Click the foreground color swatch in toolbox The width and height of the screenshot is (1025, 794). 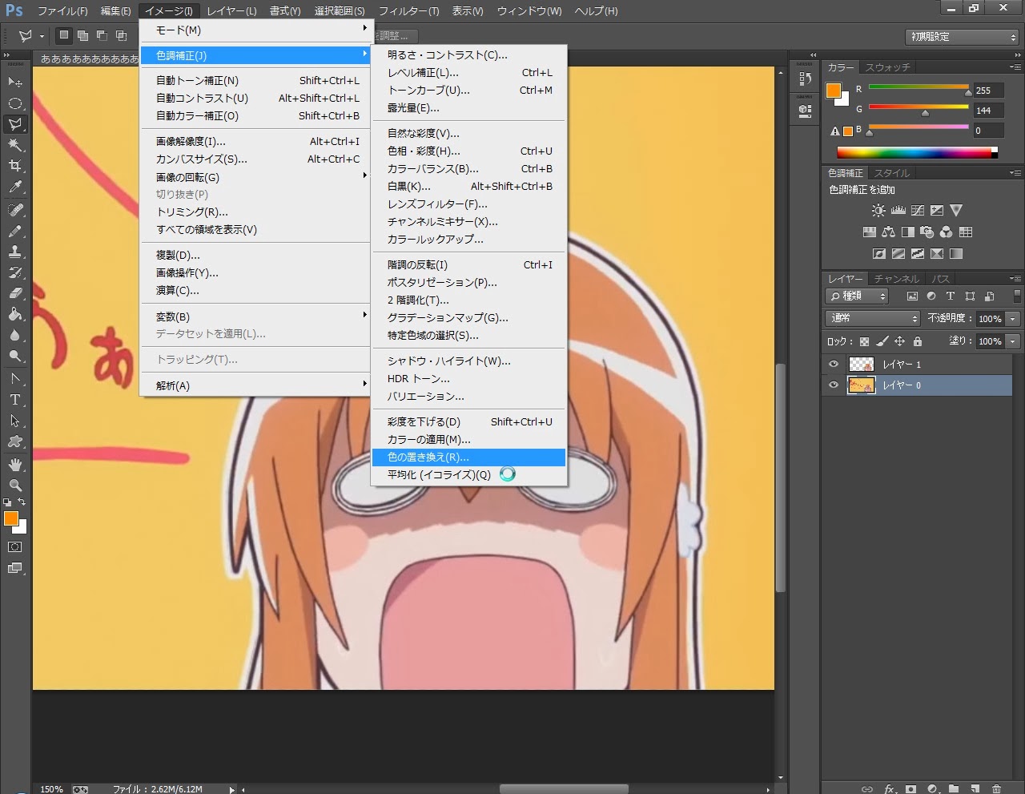(10, 519)
